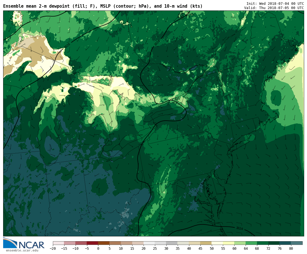This screenshot has height=254, width=307.
Task: Click the -15 colorbar tick label
Action: [x=64, y=249]
